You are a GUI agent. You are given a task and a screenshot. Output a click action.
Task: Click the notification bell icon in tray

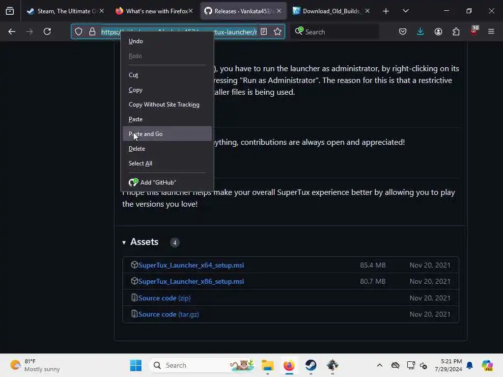(x=470, y=365)
